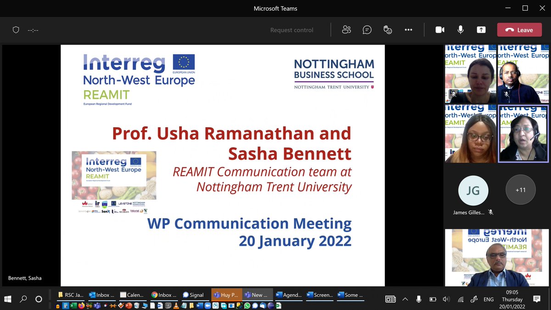Switch to the RSC Ja... folder window
The image size is (551, 310).
pyautogui.click(x=72, y=294)
